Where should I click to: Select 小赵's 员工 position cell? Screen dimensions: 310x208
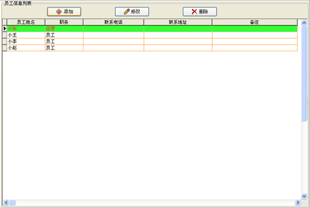click(64, 48)
